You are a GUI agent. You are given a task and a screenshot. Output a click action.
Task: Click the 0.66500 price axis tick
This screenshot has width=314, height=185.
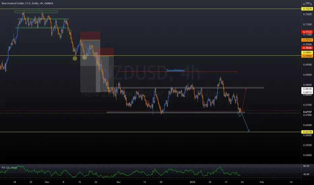[307, 125]
